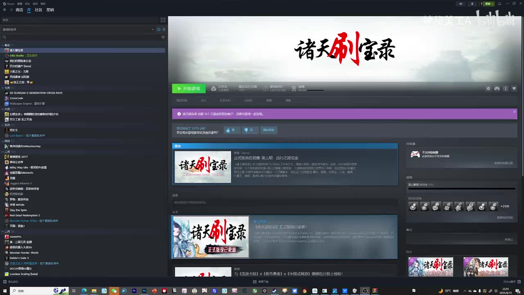Open controller settings icon
Image resolution: width=524 pixels, height=295 pixels.
tap(497, 88)
